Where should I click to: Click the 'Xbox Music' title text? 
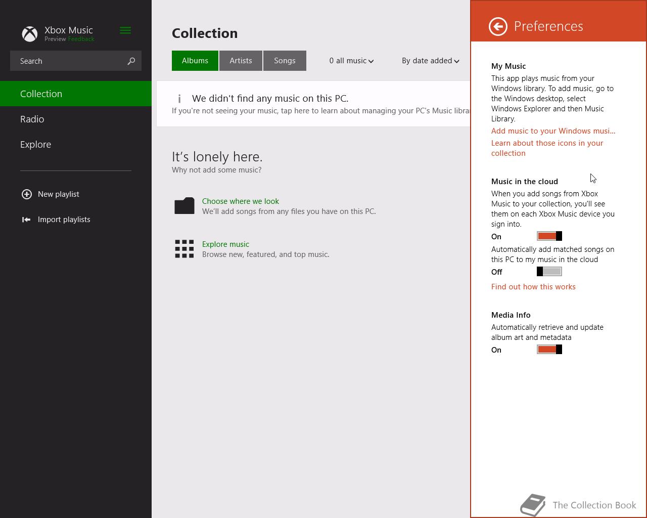pyautogui.click(x=69, y=30)
